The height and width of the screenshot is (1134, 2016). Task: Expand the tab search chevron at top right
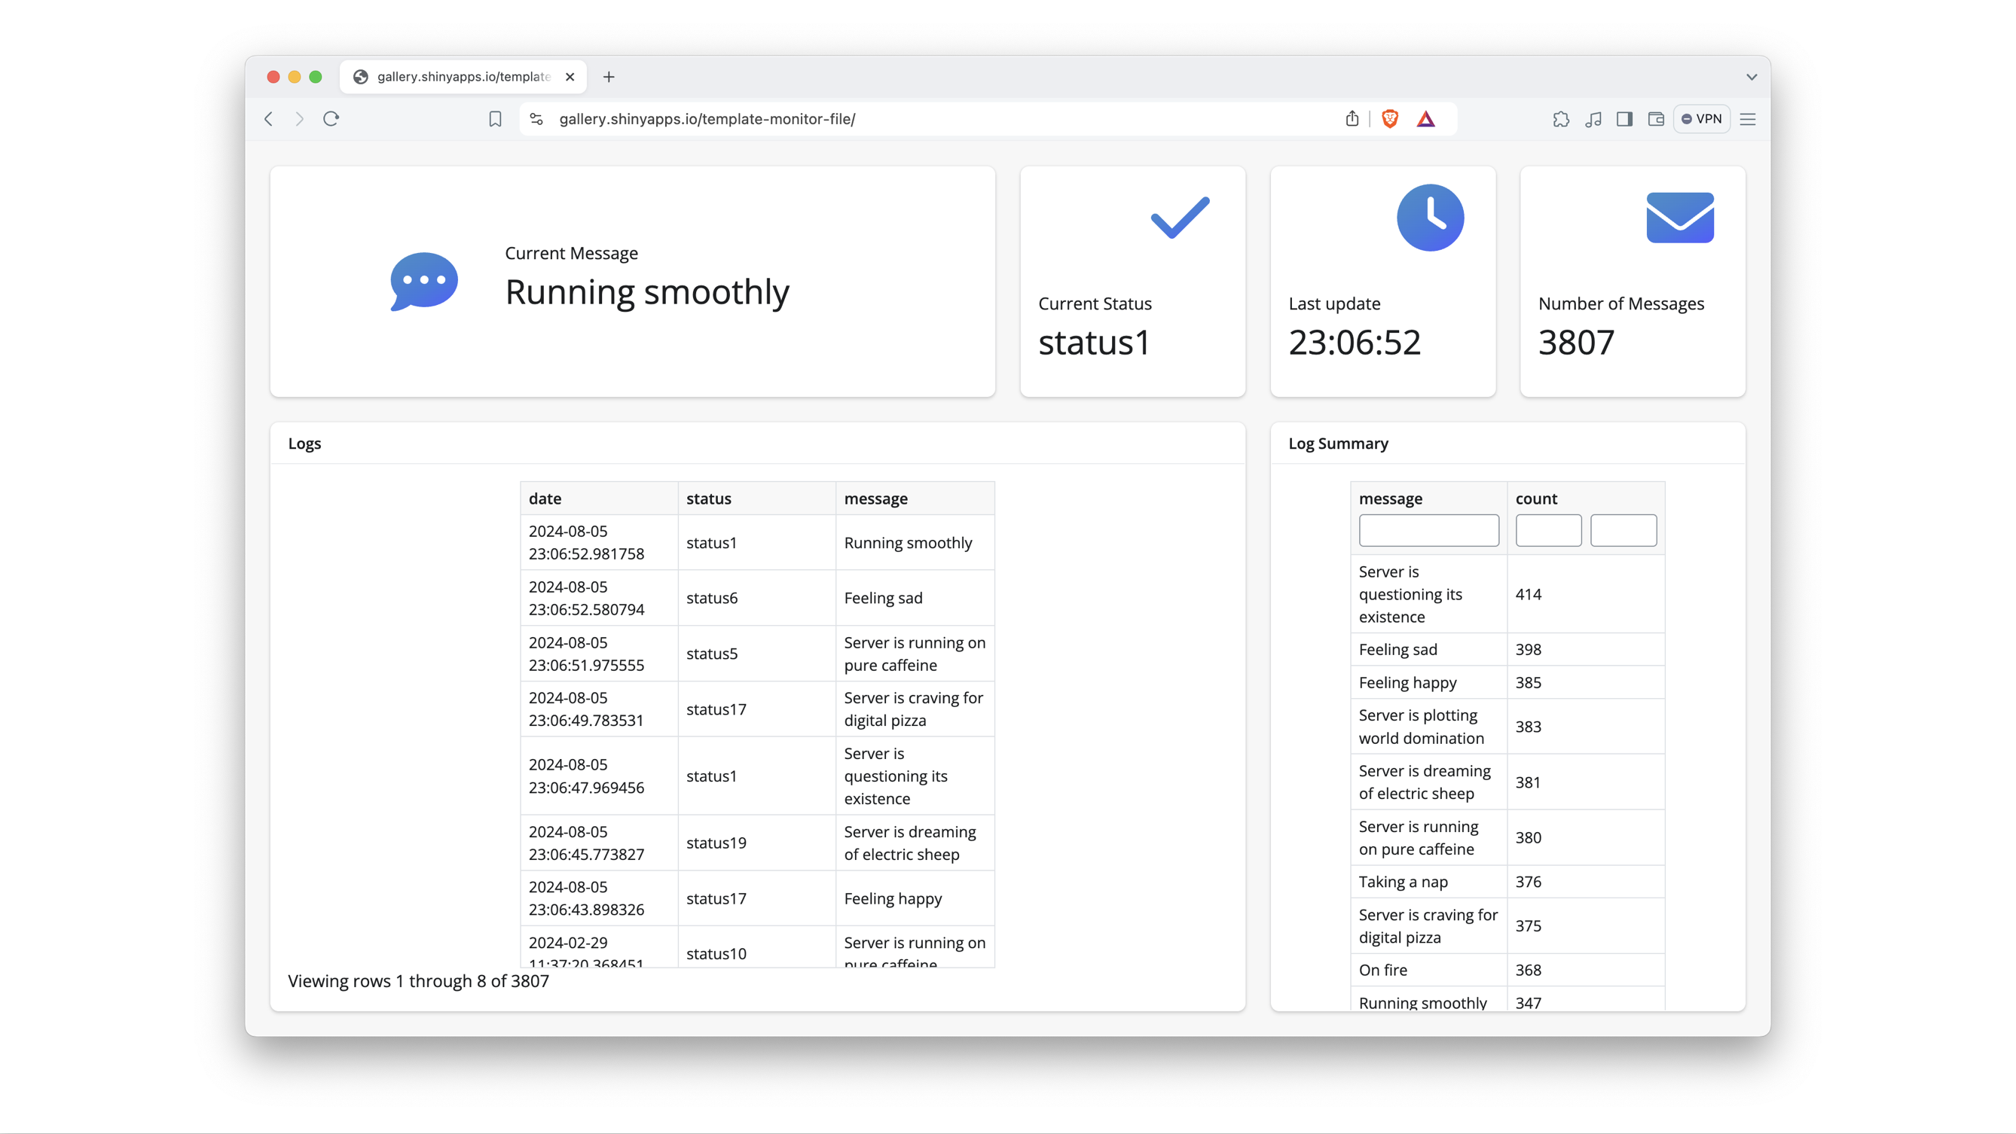point(1752,77)
